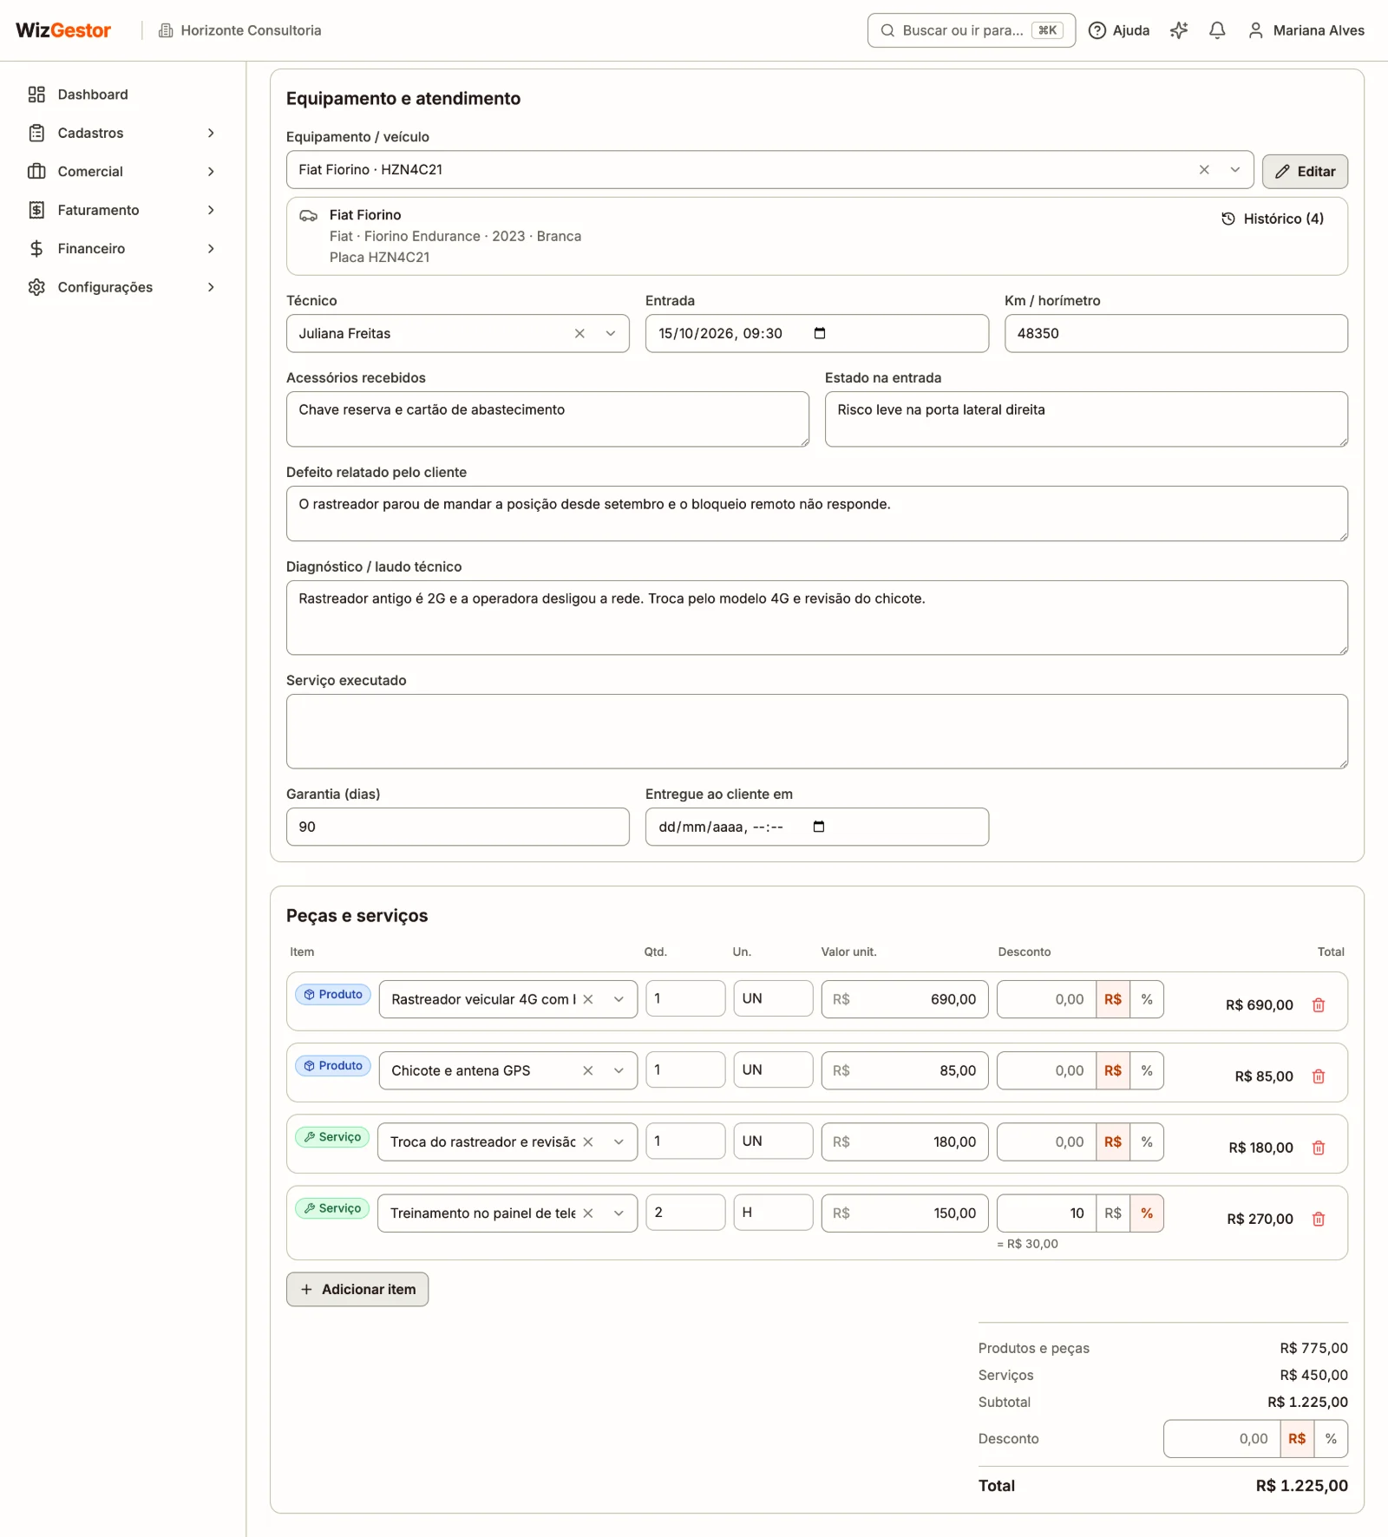Switch Treinamento discount mode to R$
1388x1537 pixels.
click(x=1113, y=1213)
